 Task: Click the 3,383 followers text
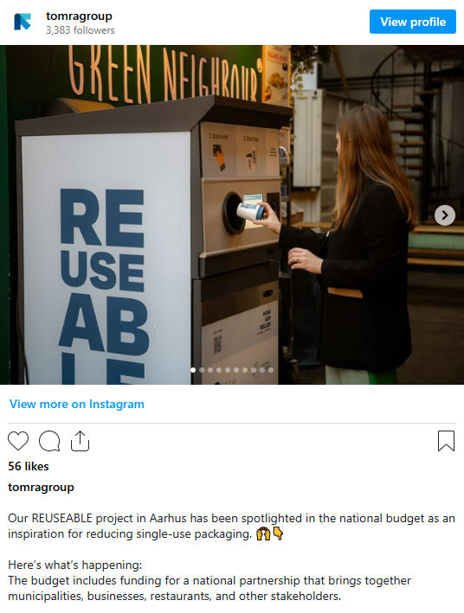[x=81, y=30]
